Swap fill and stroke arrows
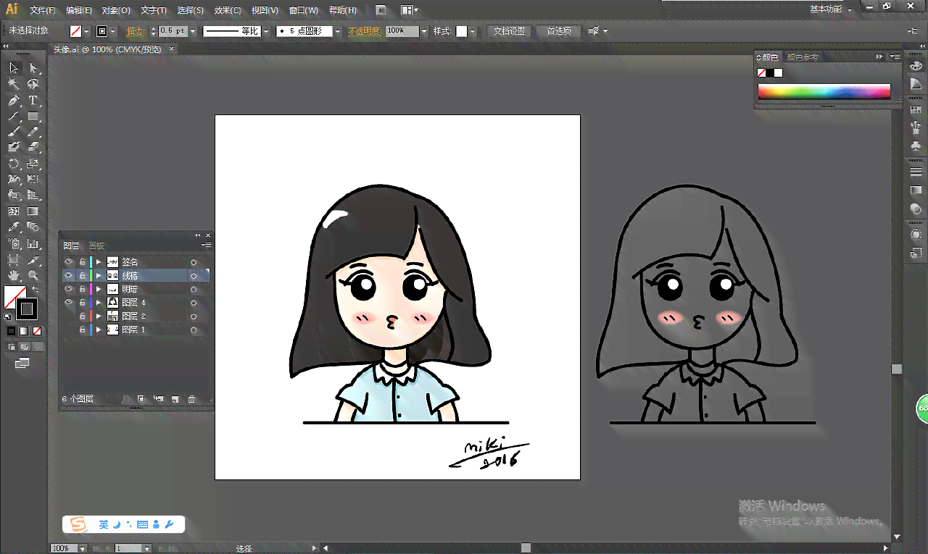 (x=36, y=290)
